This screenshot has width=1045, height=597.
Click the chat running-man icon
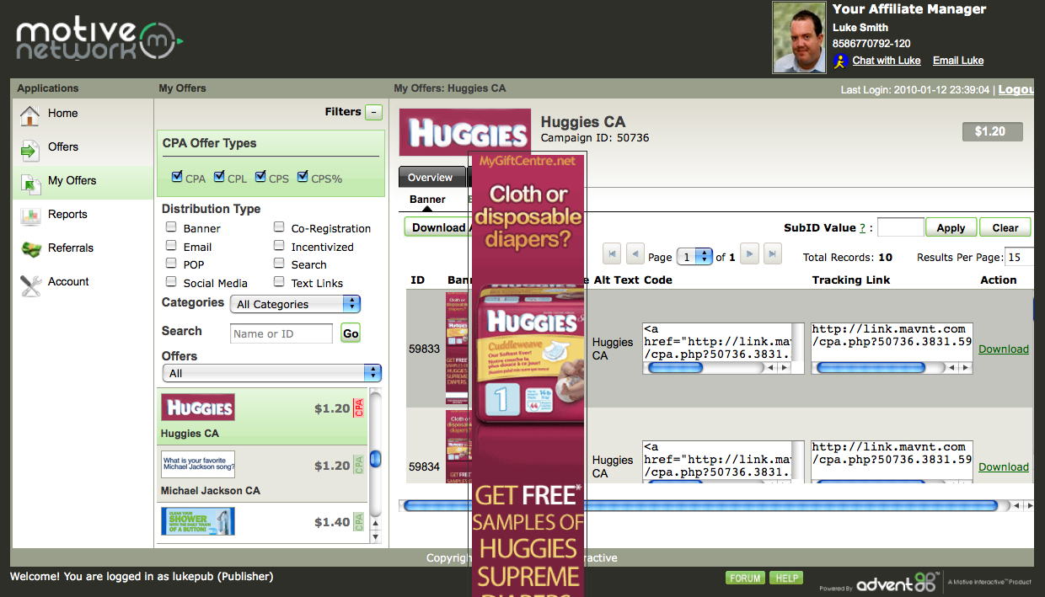coord(840,61)
